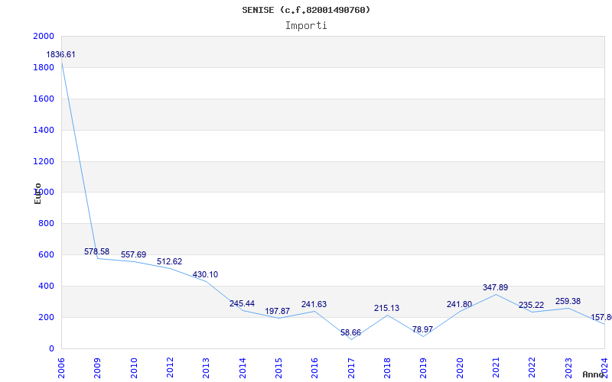This screenshot has width=612, height=382.
Task: Select the 347.89 data label
Action: click(x=495, y=287)
